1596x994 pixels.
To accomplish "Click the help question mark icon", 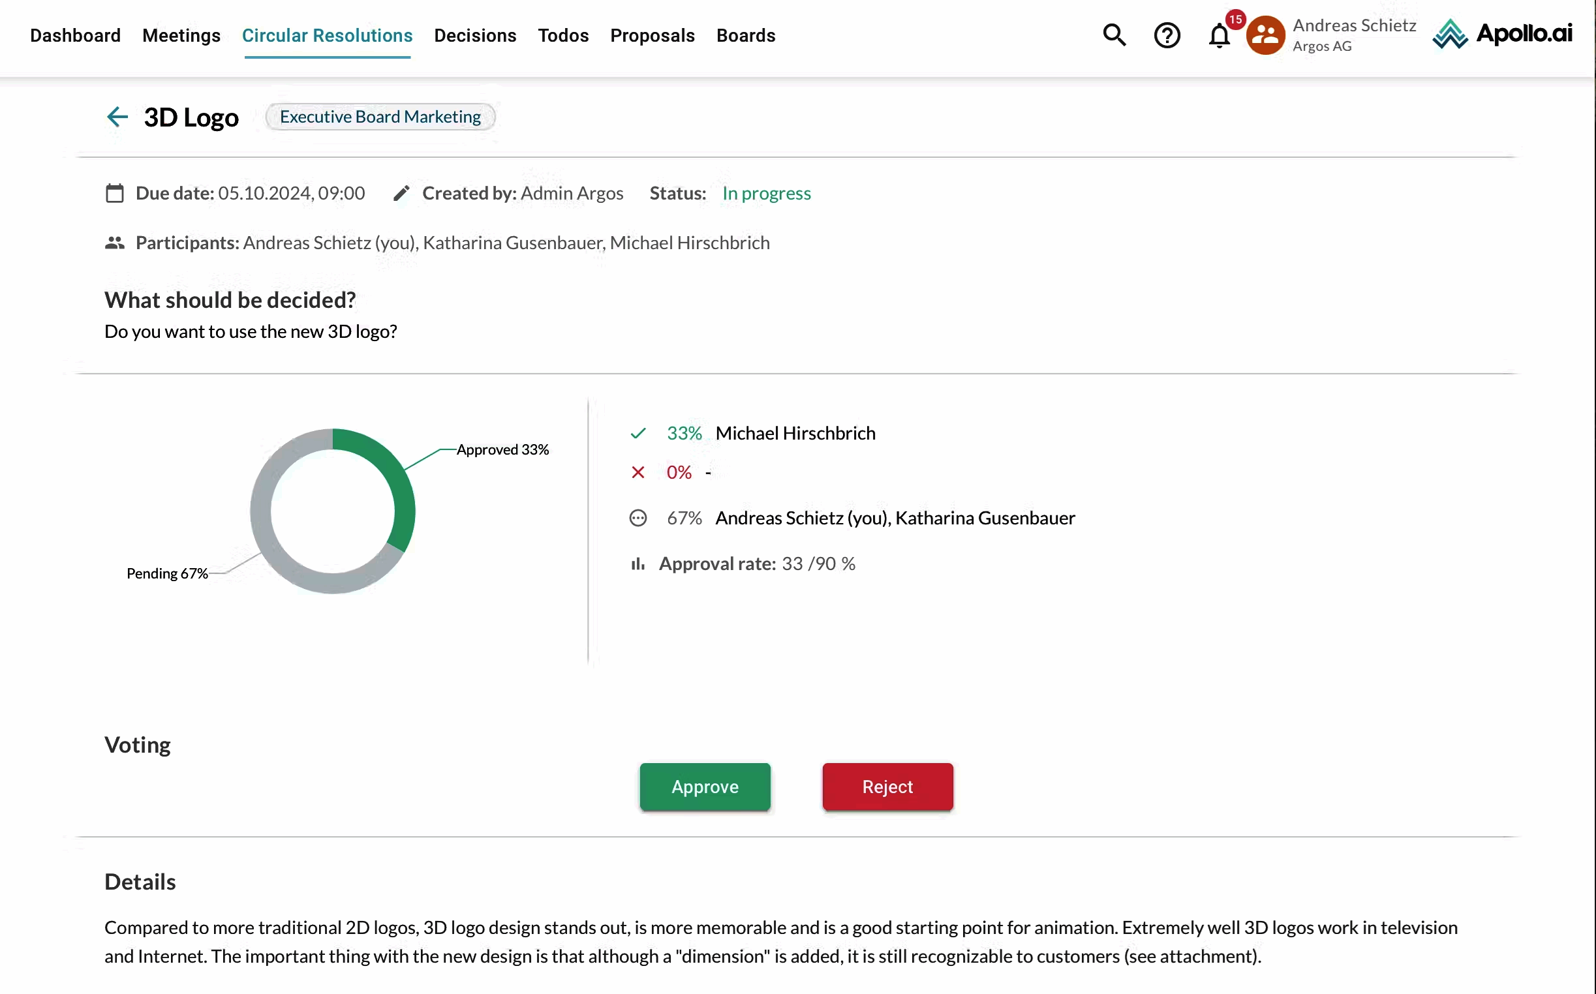I will 1167,35.
